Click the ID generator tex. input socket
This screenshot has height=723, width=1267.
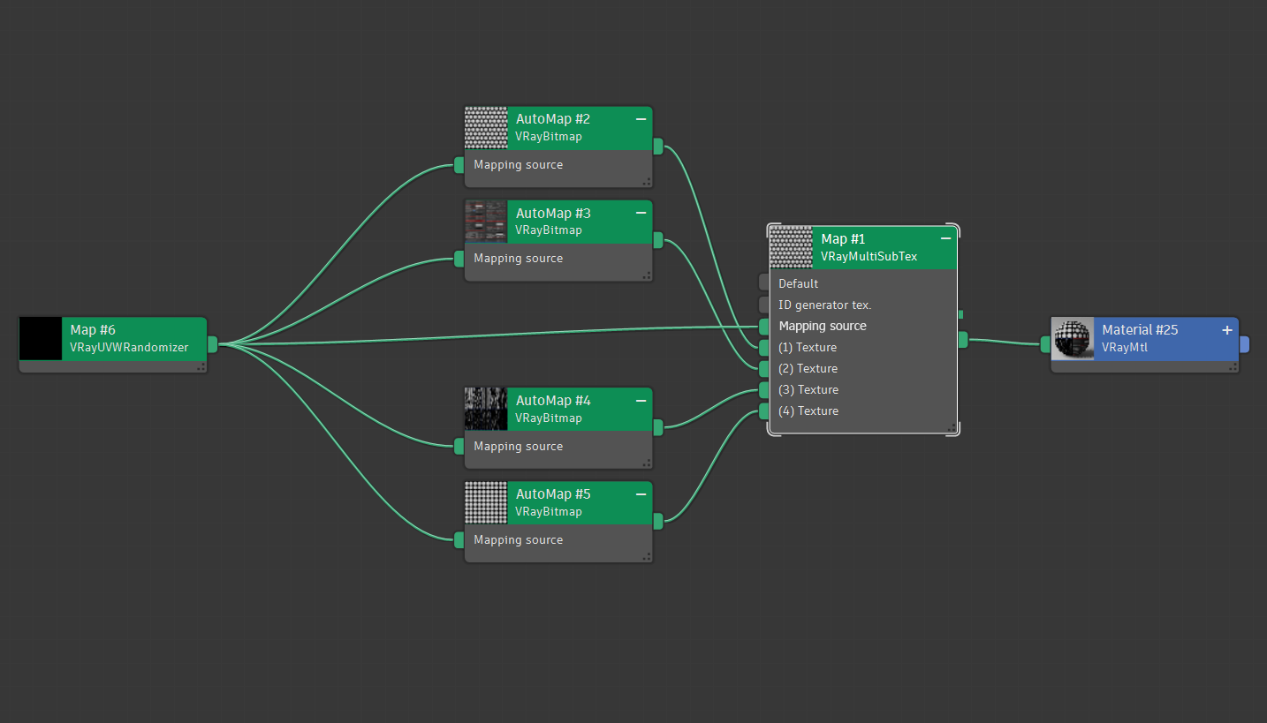pos(764,305)
